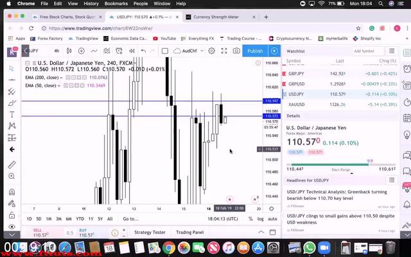Screen dimensions: 411x257
Task: Open WhatsApp from the Dock
Action: [x=310, y=247]
